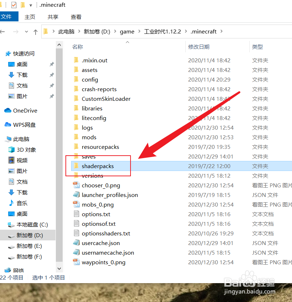This screenshot has width=292, height=302.
Task: Open 3D 对象 in the navigation pane
Action: (26, 150)
